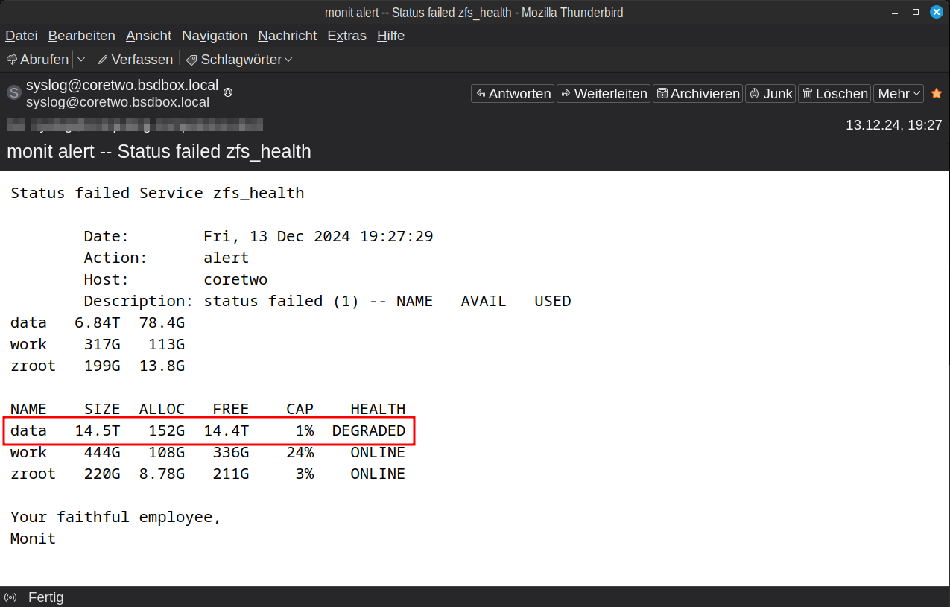Mark the message as Junk
This screenshot has height=607, width=950.
770,93
